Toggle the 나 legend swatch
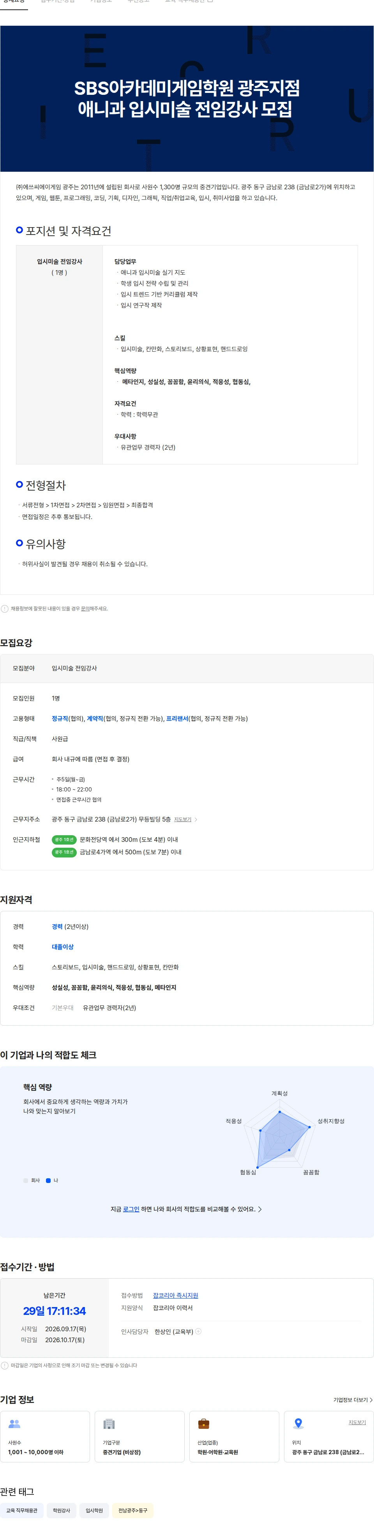 point(48,1181)
